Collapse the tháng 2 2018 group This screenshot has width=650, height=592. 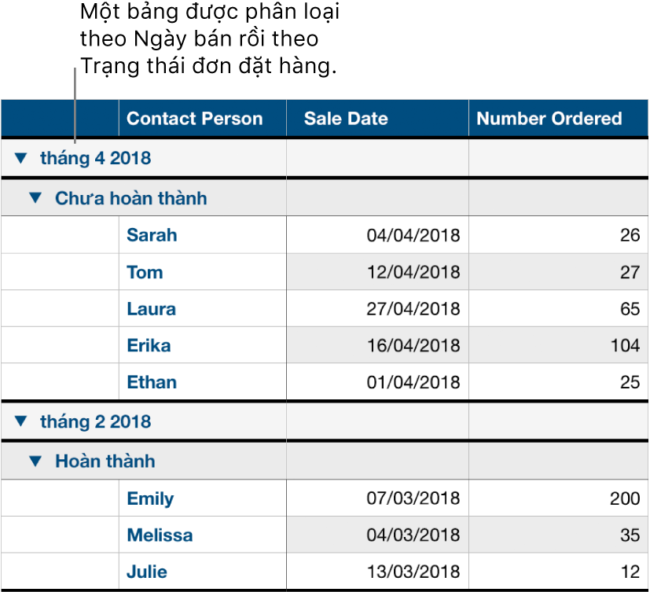click(x=20, y=421)
